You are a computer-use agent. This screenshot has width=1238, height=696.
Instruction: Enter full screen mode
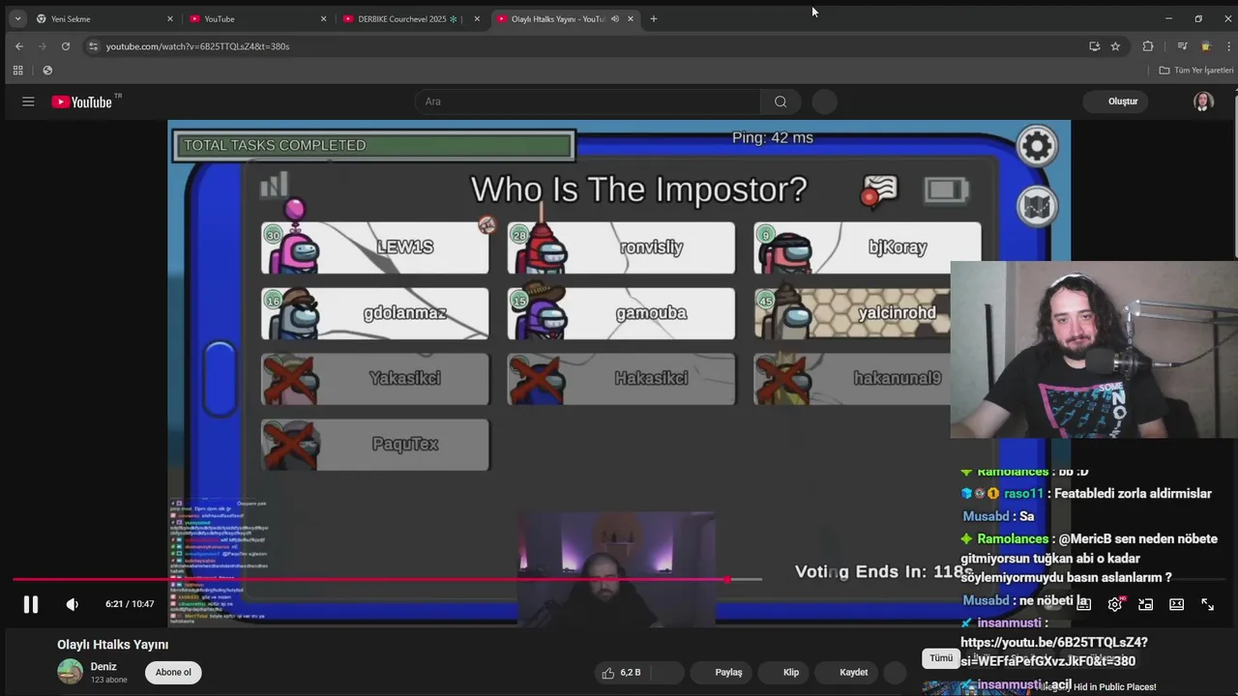point(1208,604)
